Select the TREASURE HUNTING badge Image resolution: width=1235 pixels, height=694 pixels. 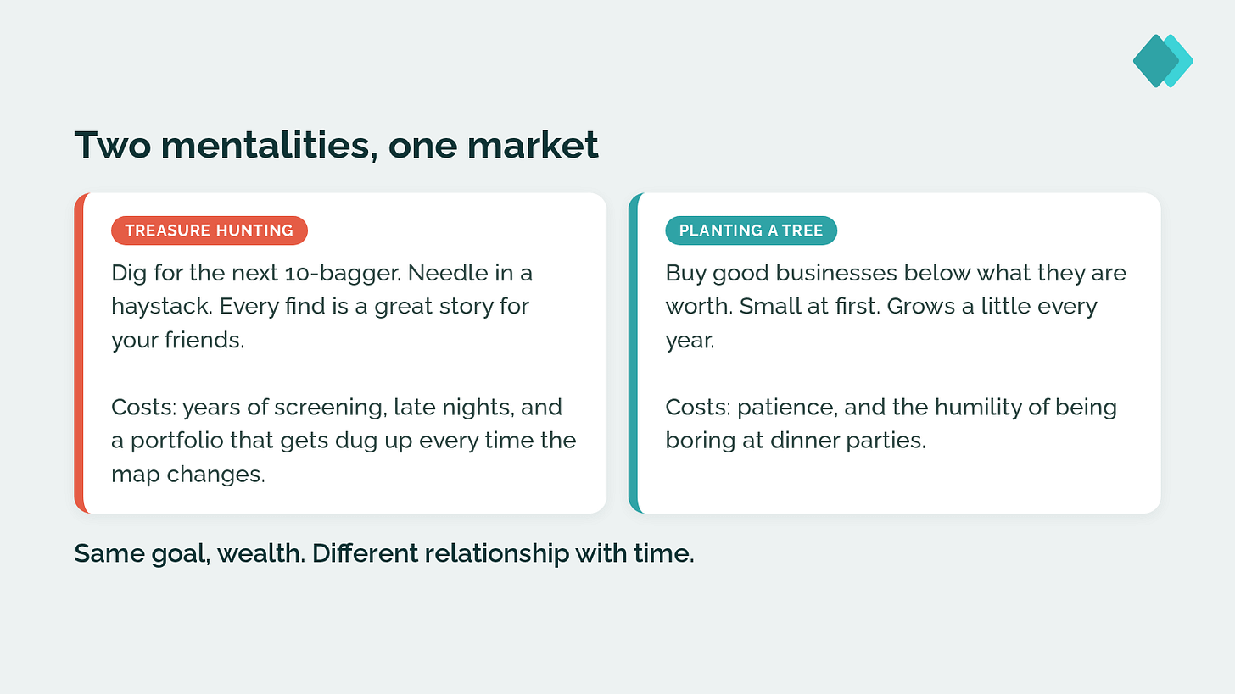(x=209, y=230)
